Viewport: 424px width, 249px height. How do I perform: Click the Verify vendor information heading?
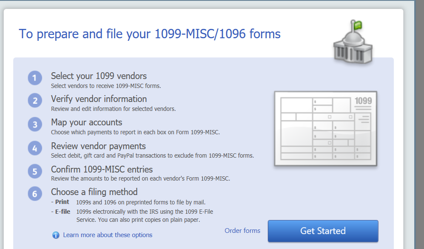tap(99, 99)
